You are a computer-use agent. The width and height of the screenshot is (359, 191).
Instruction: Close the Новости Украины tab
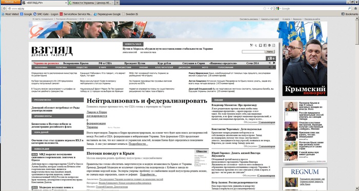(x=112, y=3)
